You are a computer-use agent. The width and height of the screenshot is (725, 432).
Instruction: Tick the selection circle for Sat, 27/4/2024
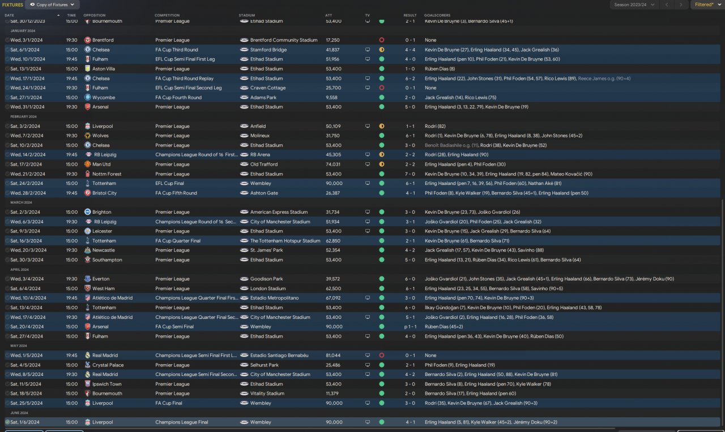point(7,336)
